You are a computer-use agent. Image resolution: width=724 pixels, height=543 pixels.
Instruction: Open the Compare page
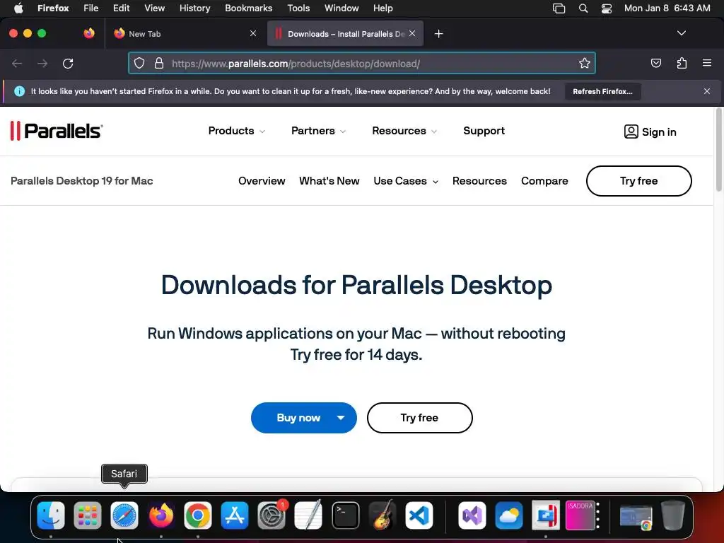pyautogui.click(x=544, y=181)
